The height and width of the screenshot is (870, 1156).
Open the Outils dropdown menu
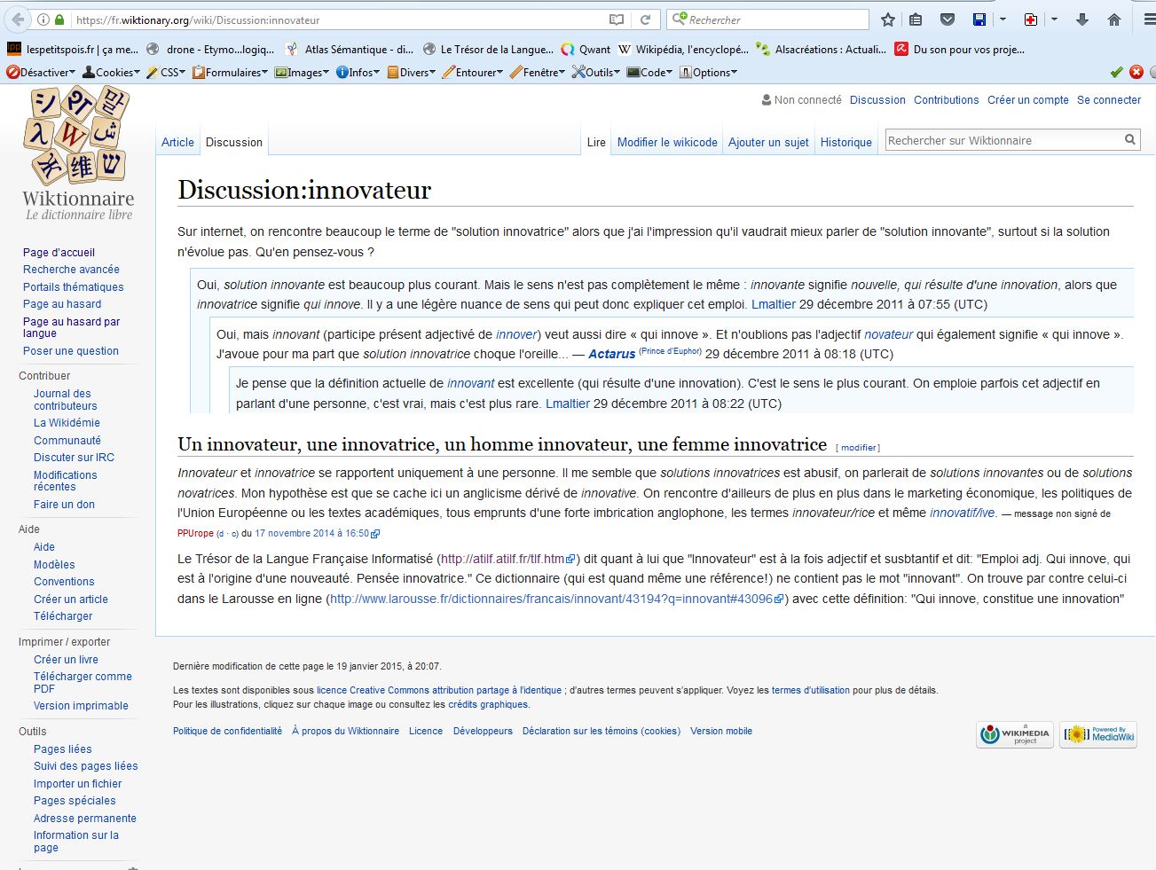(597, 73)
